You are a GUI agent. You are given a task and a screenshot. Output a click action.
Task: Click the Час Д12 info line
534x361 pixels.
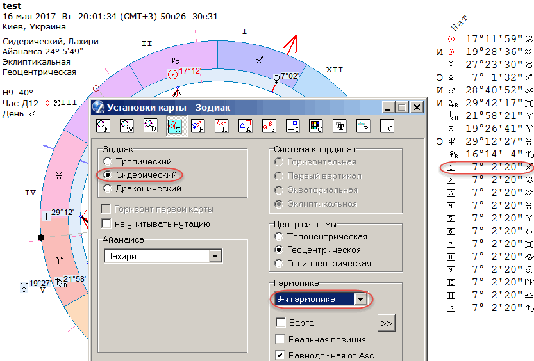[40, 103]
